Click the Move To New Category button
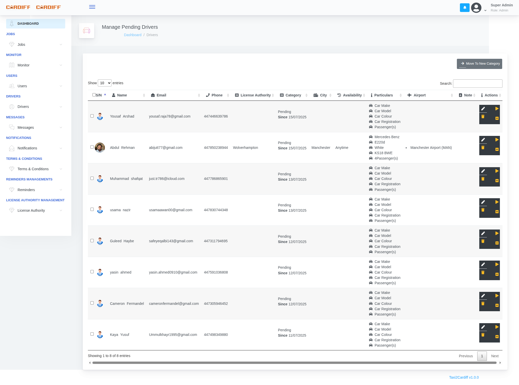Image resolution: width=519 pixels, height=385 pixels. click(480, 64)
